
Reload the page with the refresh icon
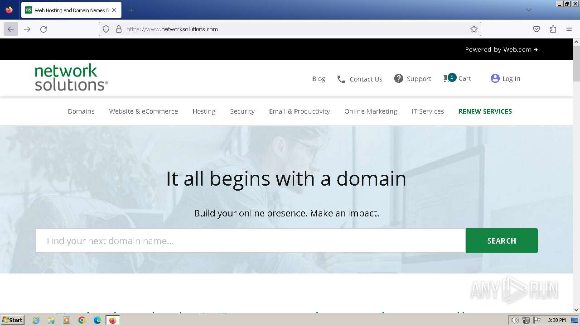click(x=43, y=29)
